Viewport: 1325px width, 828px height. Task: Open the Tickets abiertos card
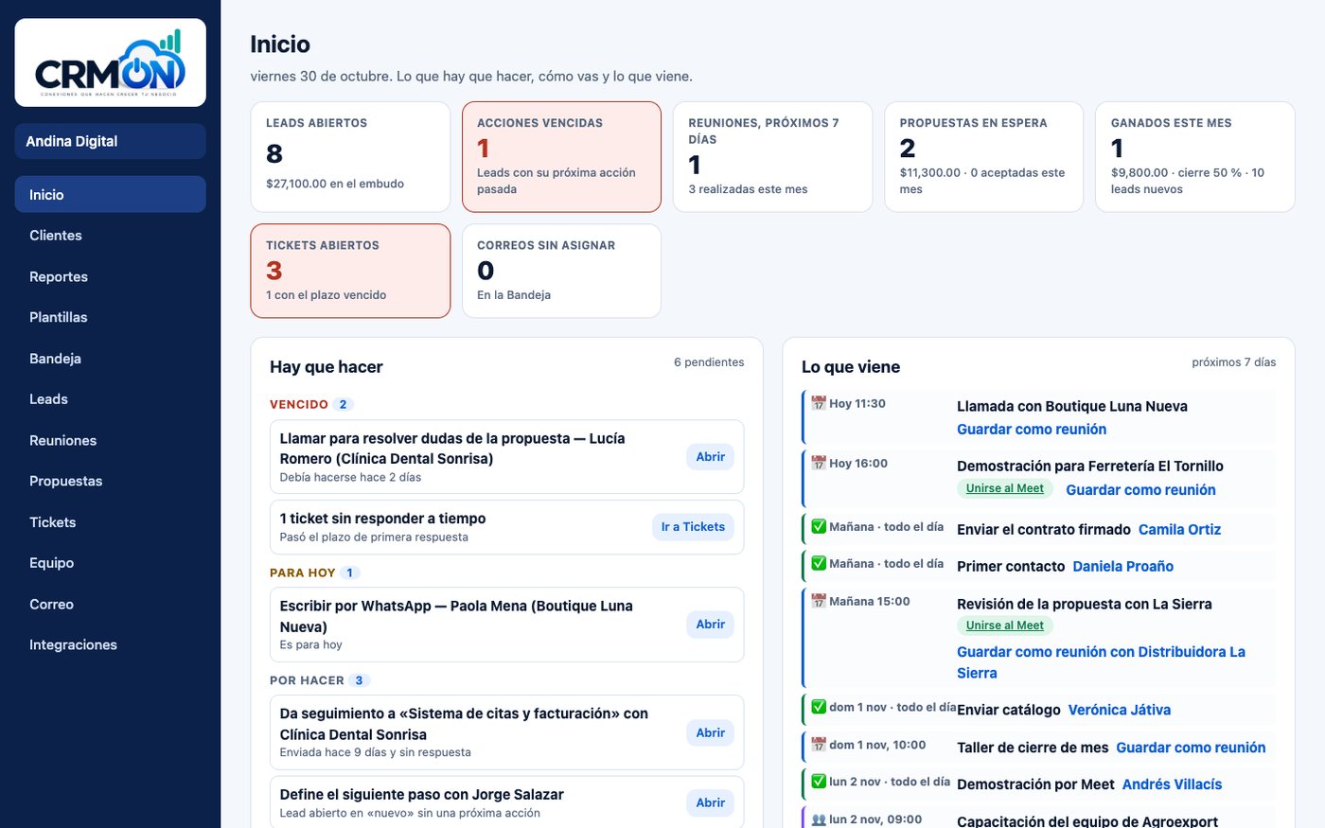(350, 271)
